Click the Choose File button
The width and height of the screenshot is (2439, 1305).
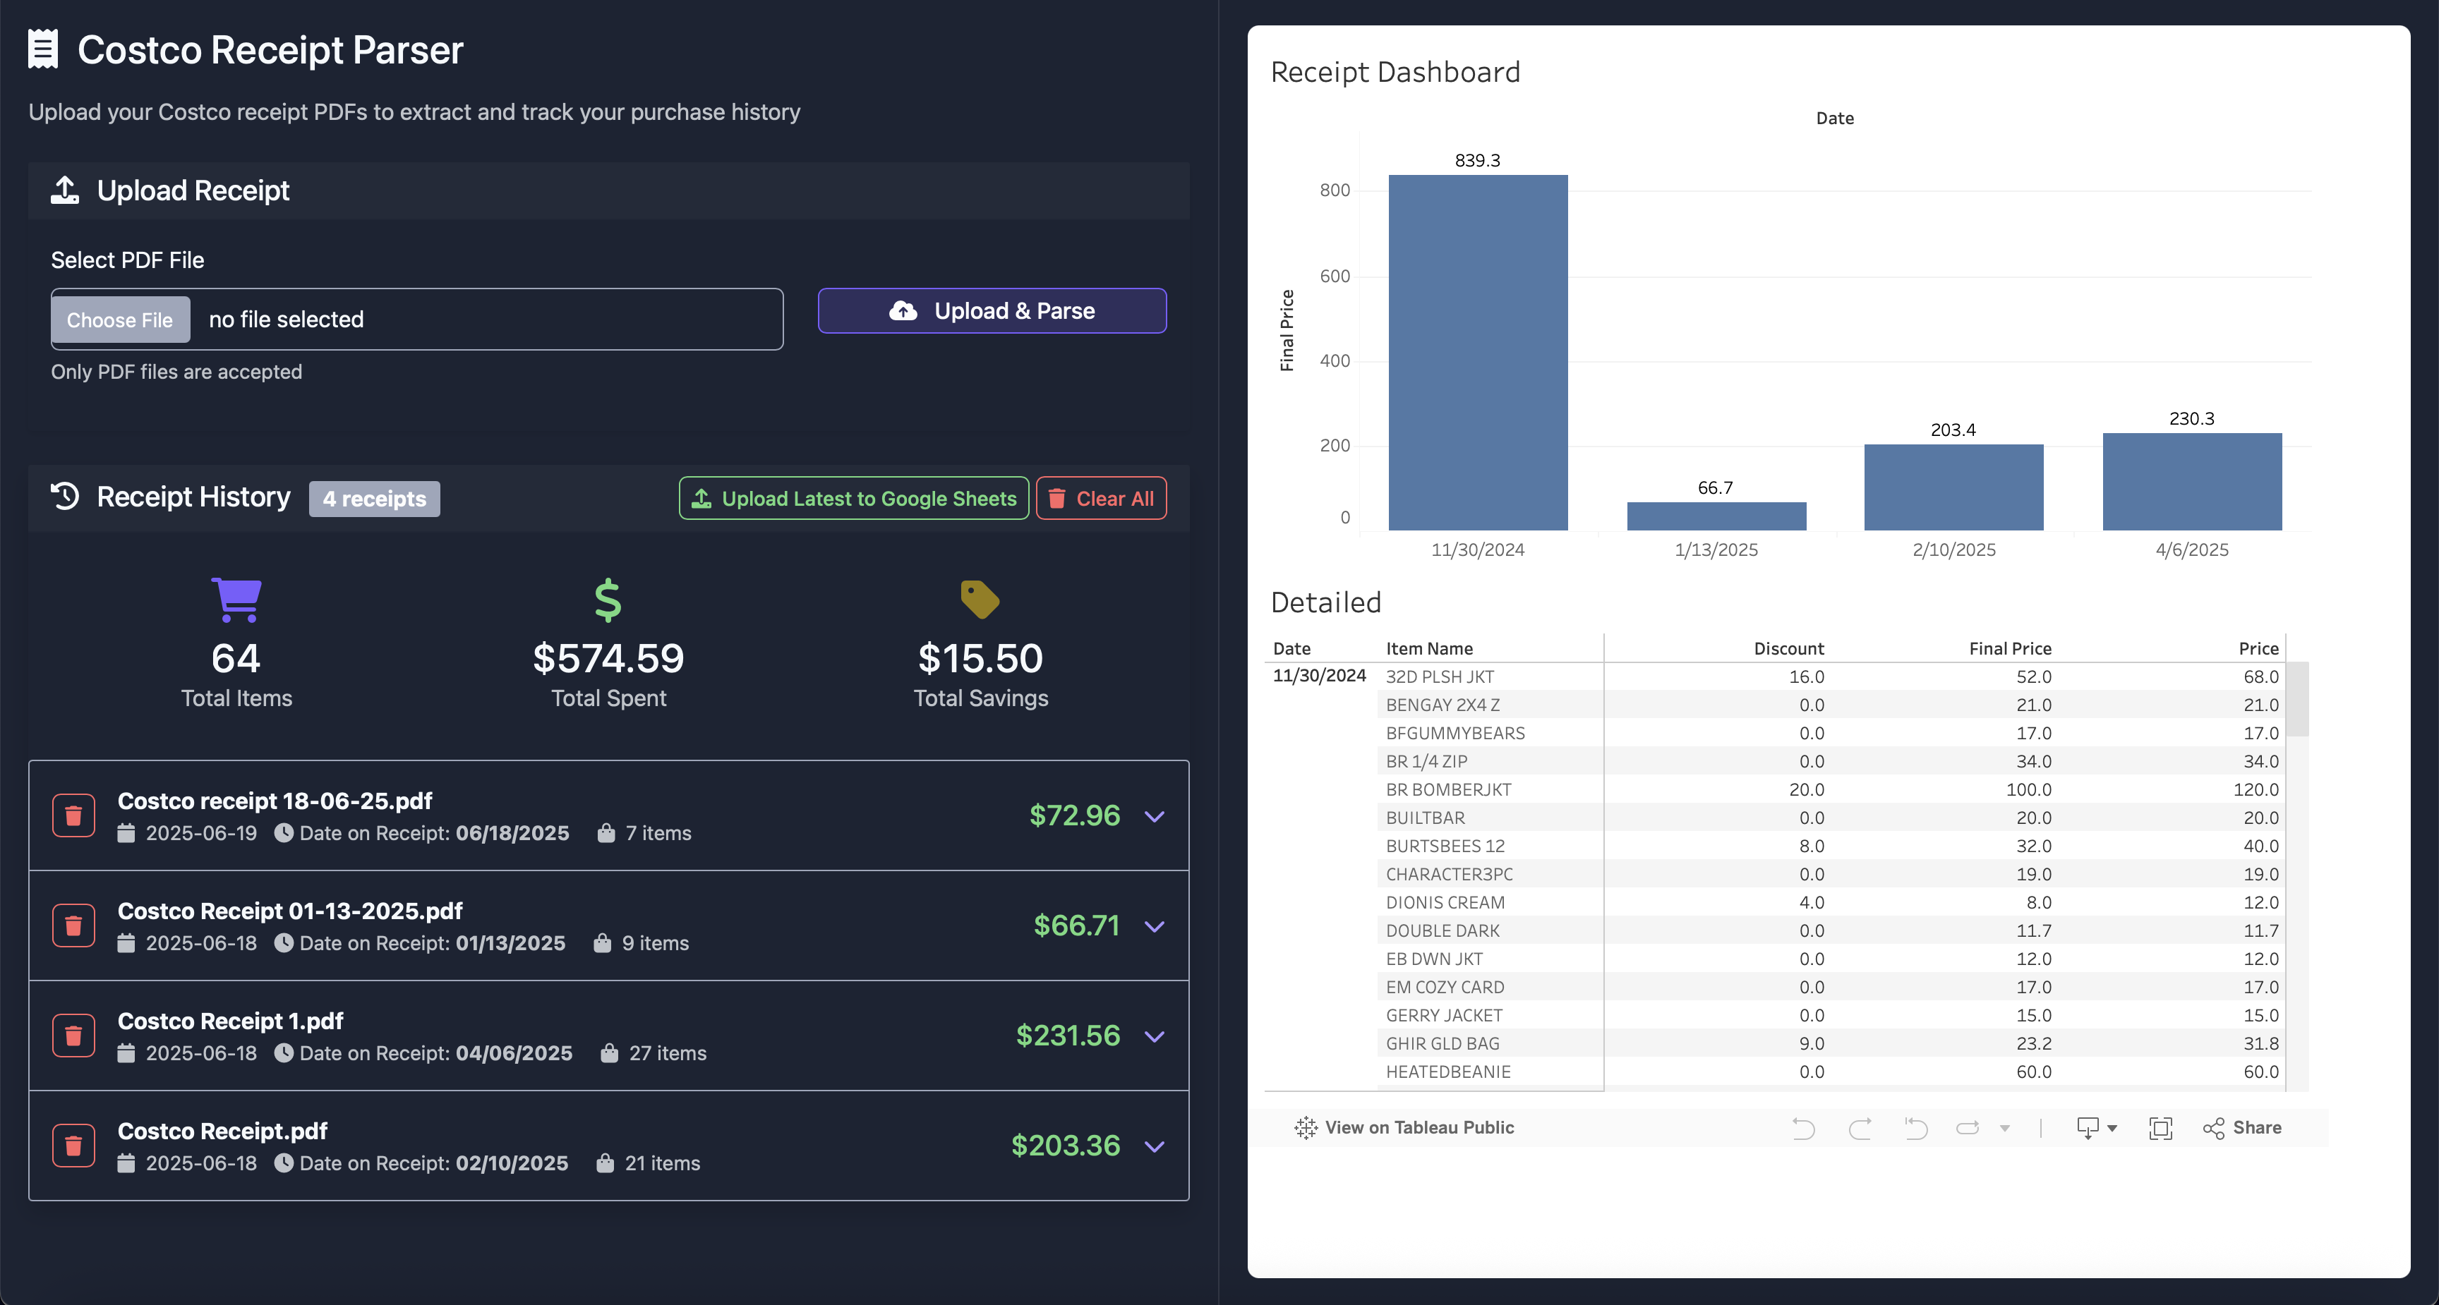click(120, 320)
